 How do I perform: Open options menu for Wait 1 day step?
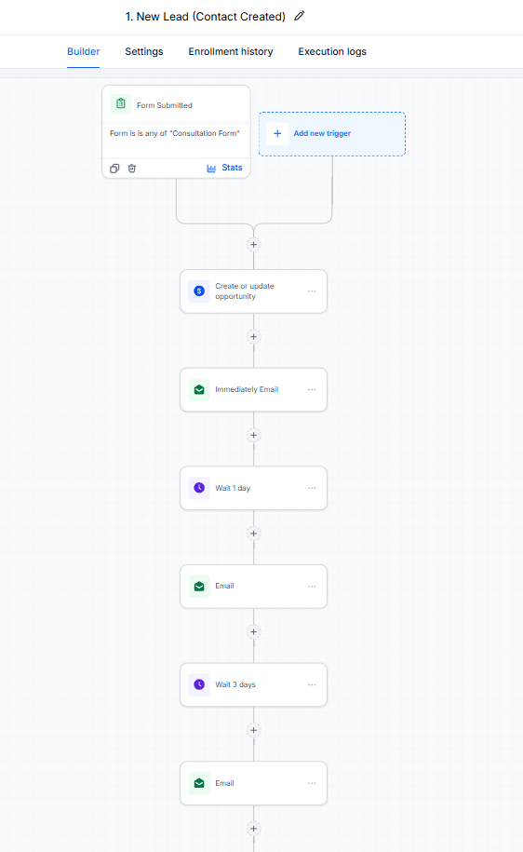(x=312, y=488)
